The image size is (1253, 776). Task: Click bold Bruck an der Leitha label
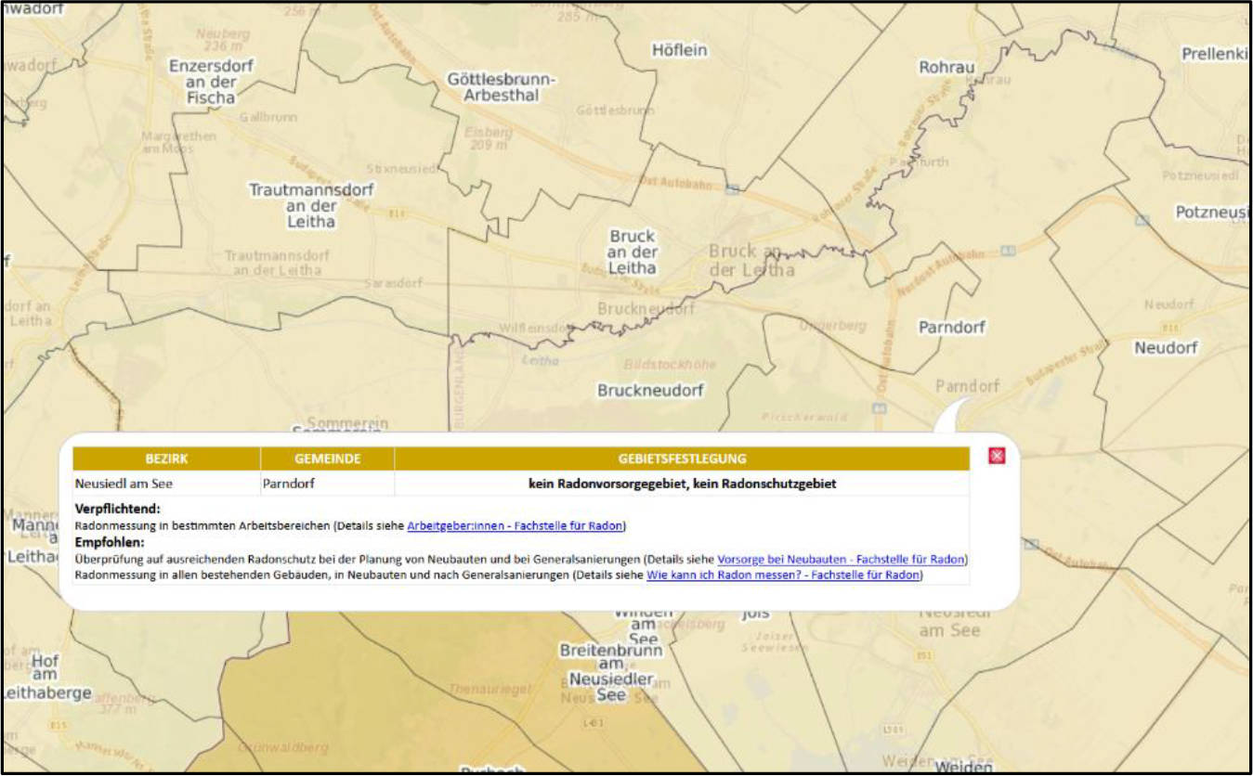(x=633, y=252)
